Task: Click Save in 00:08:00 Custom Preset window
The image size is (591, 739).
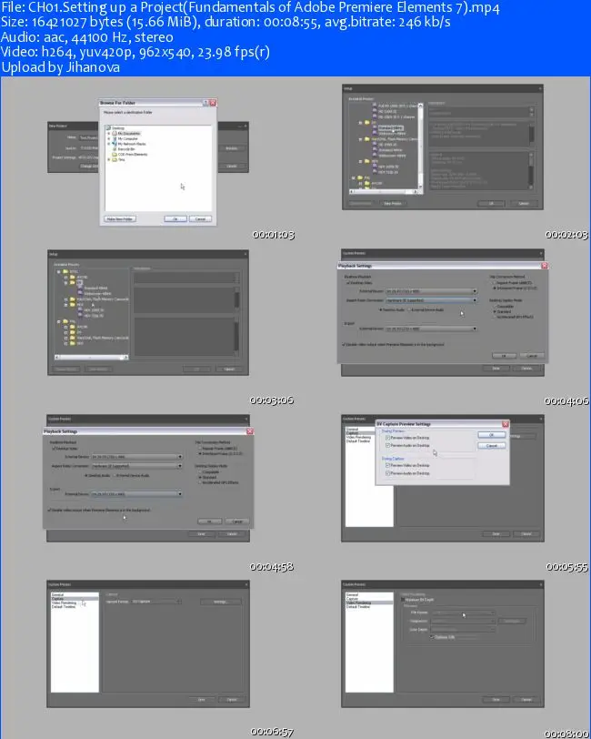Action: coord(496,700)
